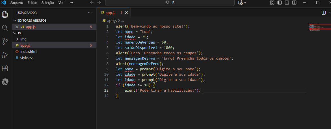Image resolution: width=331 pixels, height=129 pixels.
Task: Open the Seleção menu
Action: click(47, 3)
